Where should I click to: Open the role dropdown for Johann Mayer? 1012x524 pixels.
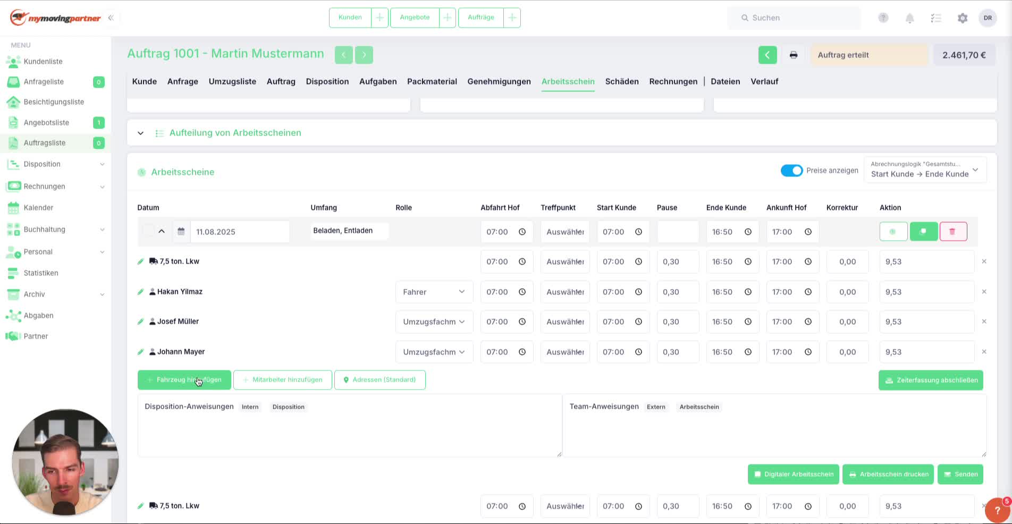[434, 352]
